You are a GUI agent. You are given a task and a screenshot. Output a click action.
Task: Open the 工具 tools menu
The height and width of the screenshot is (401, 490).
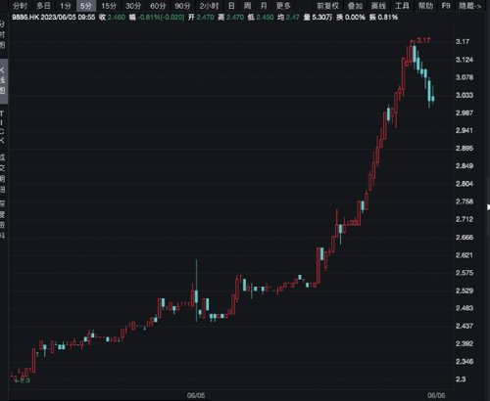pyautogui.click(x=402, y=6)
